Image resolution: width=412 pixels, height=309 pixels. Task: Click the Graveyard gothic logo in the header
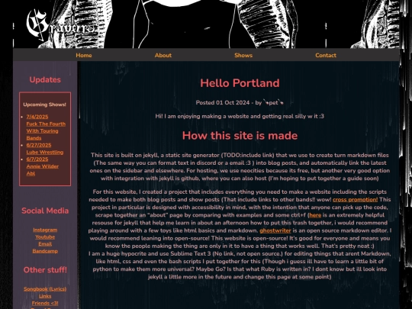coord(61,25)
